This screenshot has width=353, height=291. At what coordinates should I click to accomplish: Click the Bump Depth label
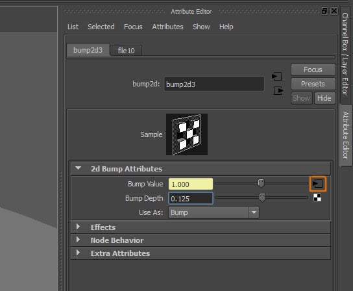click(x=144, y=198)
